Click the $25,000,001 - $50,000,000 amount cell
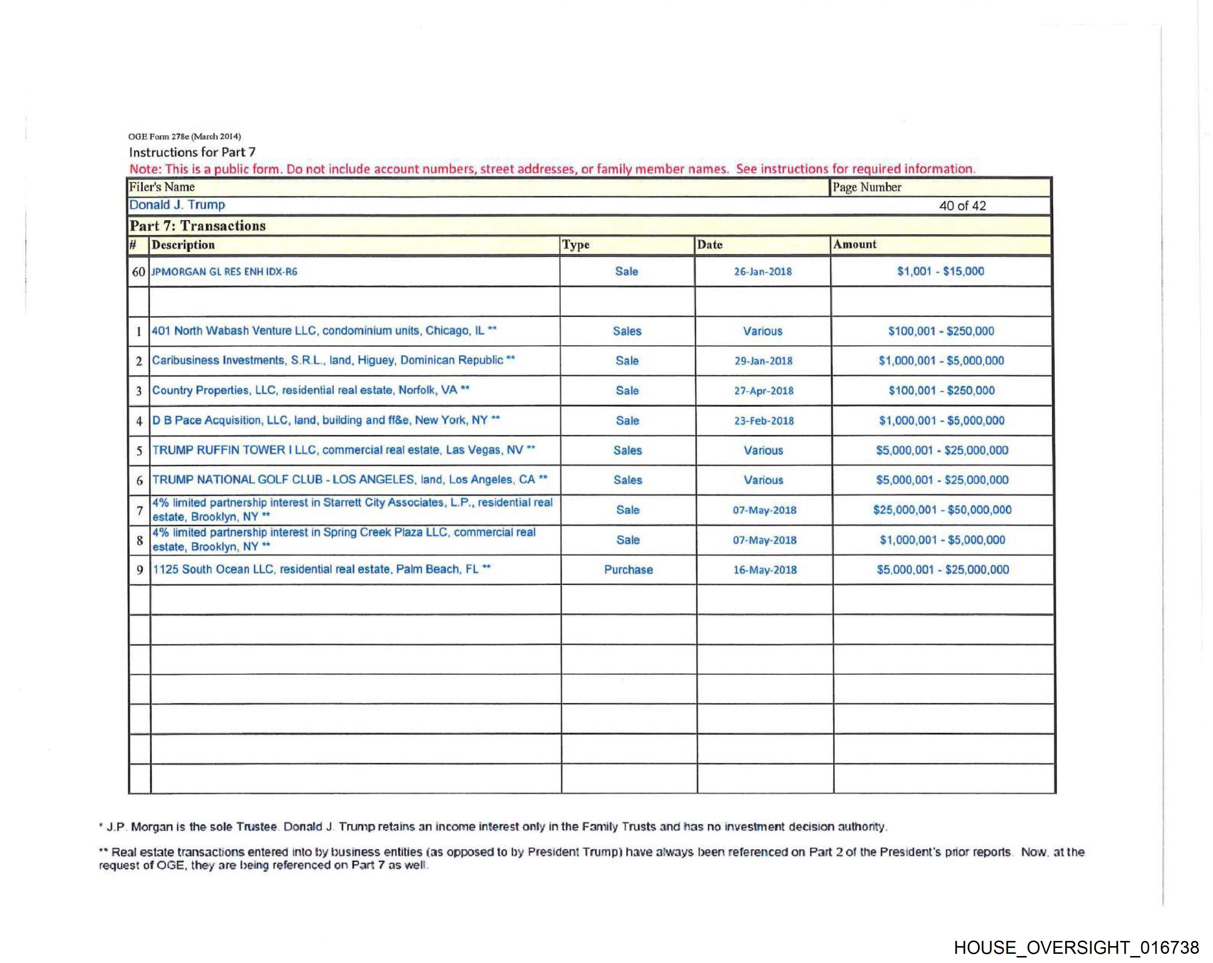Screen dimensions: 1213x963 (942, 510)
